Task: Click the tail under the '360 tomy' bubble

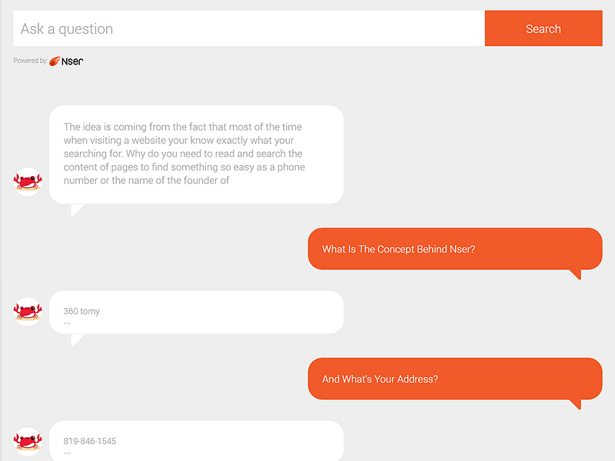Action: [75, 339]
